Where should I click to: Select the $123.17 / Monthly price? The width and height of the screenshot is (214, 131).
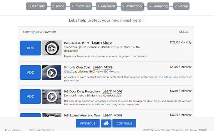[x=180, y=42]
